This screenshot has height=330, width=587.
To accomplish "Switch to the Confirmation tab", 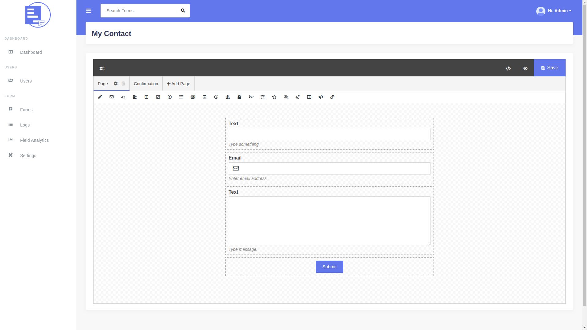I will tap(146, 84).
